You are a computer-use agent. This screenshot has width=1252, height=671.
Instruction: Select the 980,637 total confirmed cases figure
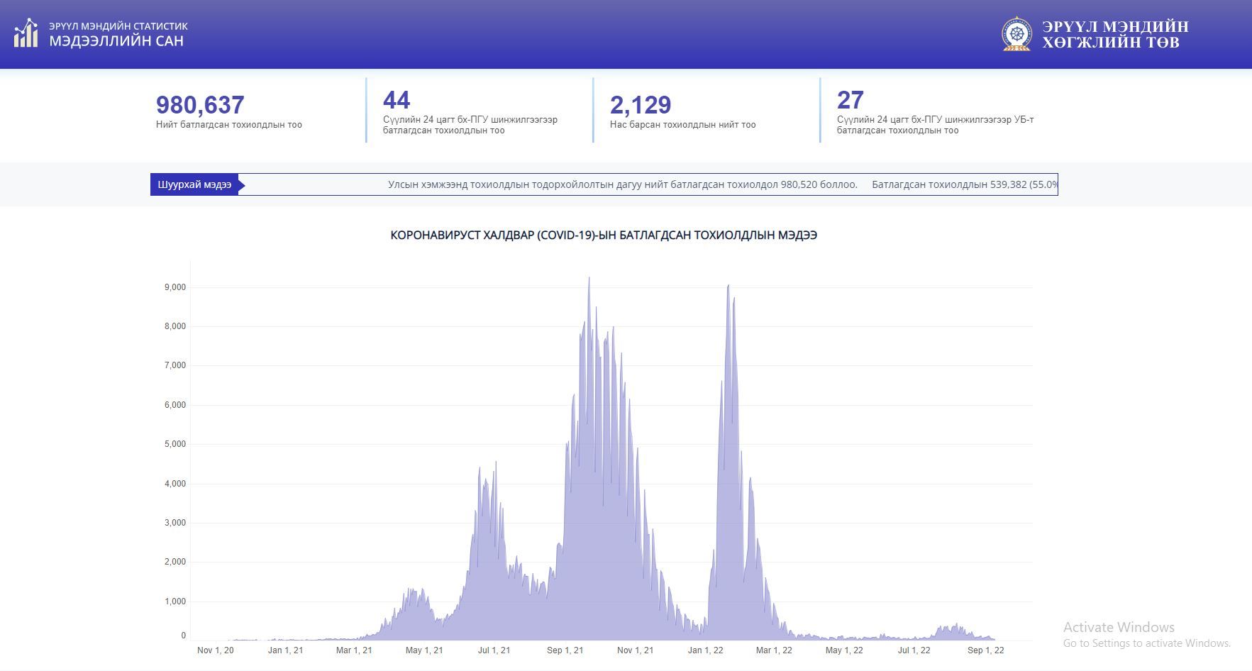tap(200, 105)
